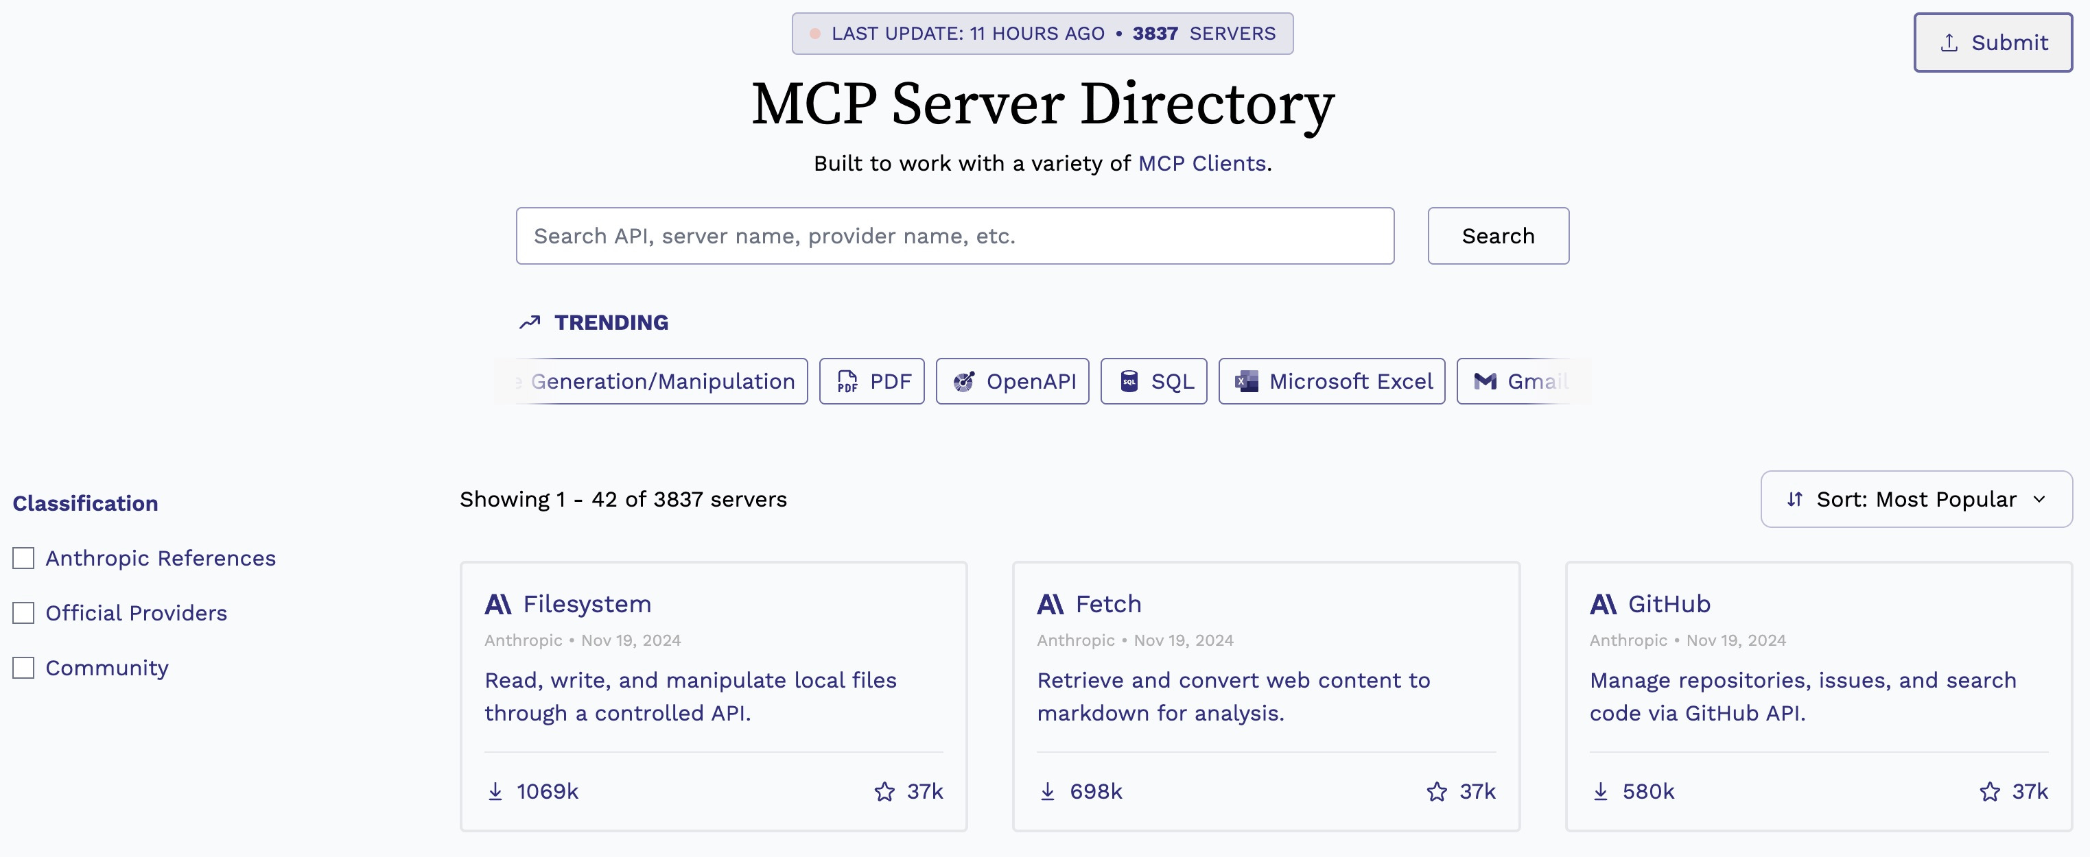Click the trending arrow icon
2090x857 pixels.
coord(530,323)
